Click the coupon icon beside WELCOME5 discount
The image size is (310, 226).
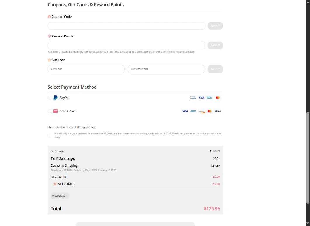(55, 184)
